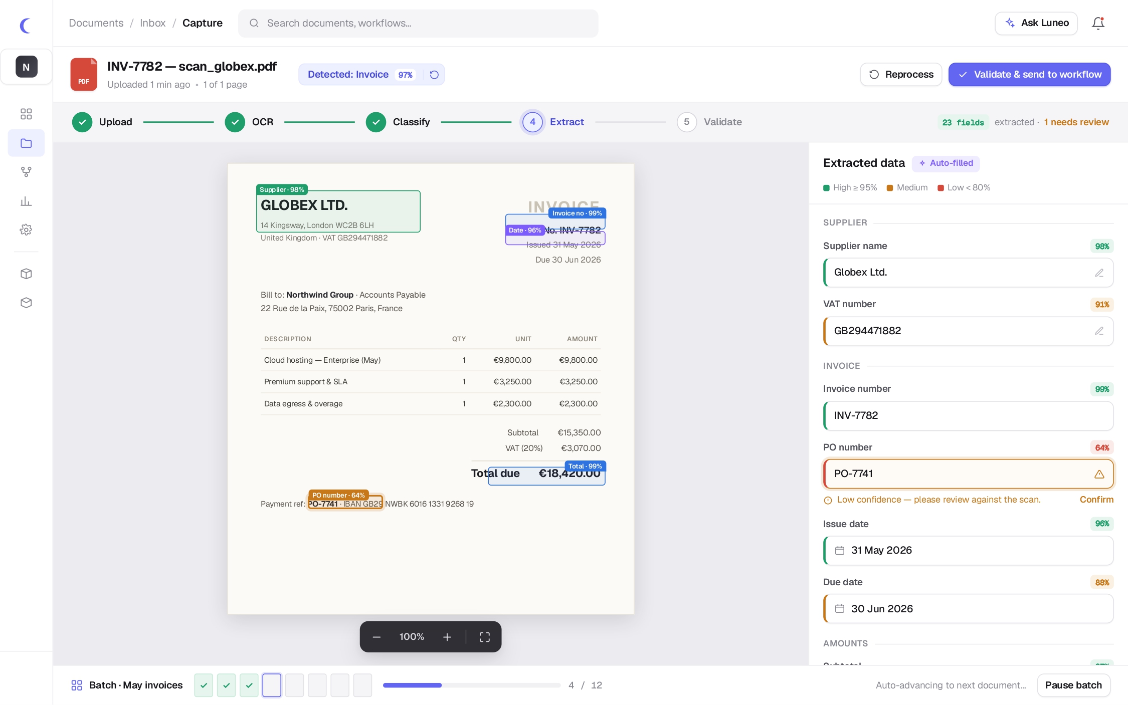Image resolution: width=1128 pixels, height=705 pixels.
Task: Open third completed batch thumbnail
Action: coord(249,685)
